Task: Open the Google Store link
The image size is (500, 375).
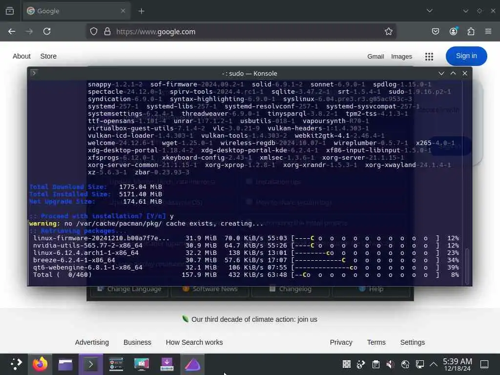Action: pyautogui.click(x=48, y=56)
